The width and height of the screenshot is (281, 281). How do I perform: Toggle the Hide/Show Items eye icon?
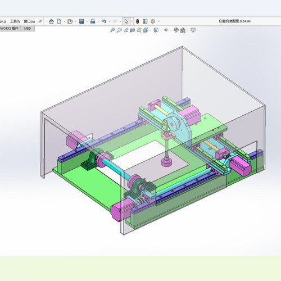click(166, 30)
